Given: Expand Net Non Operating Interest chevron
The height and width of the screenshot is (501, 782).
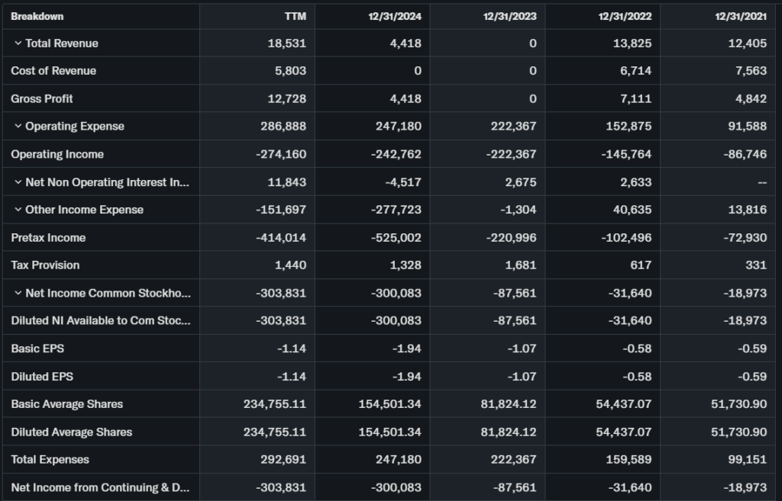Looking at the screenshot, I should [18, 182].
